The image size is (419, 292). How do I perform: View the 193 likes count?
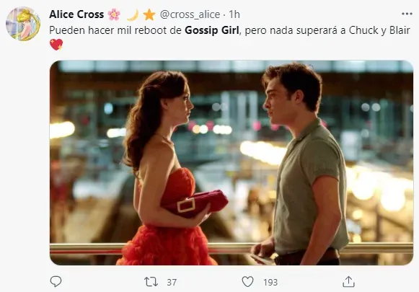270,282
